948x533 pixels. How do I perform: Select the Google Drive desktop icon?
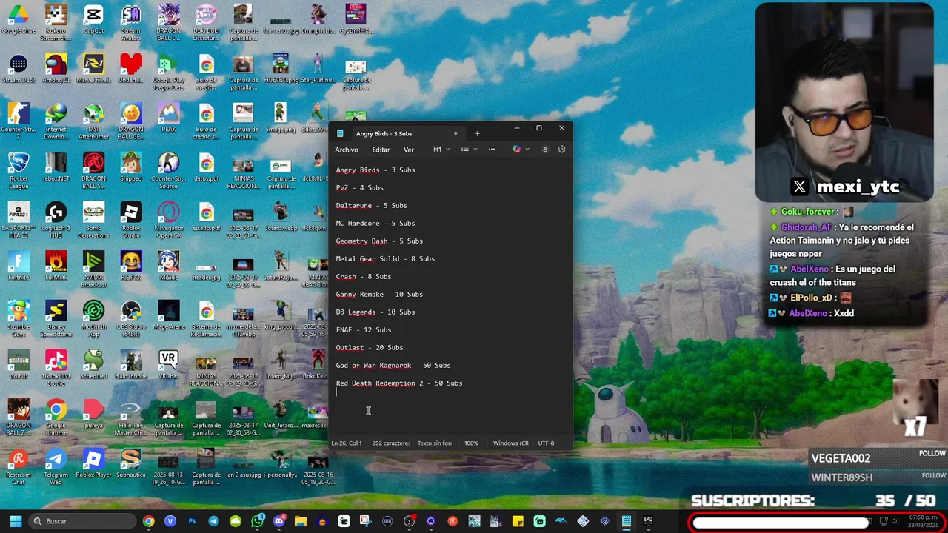(x=19, y=20)
